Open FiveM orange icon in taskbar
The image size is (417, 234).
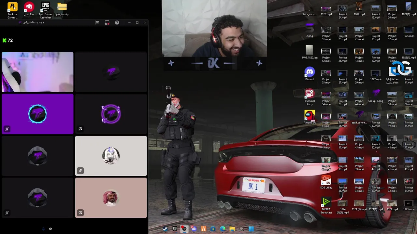[203, 229]
